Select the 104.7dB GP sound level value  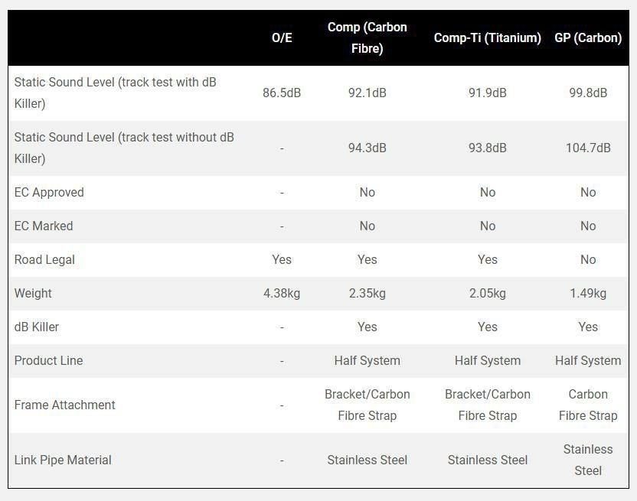[x=588, y=148]
